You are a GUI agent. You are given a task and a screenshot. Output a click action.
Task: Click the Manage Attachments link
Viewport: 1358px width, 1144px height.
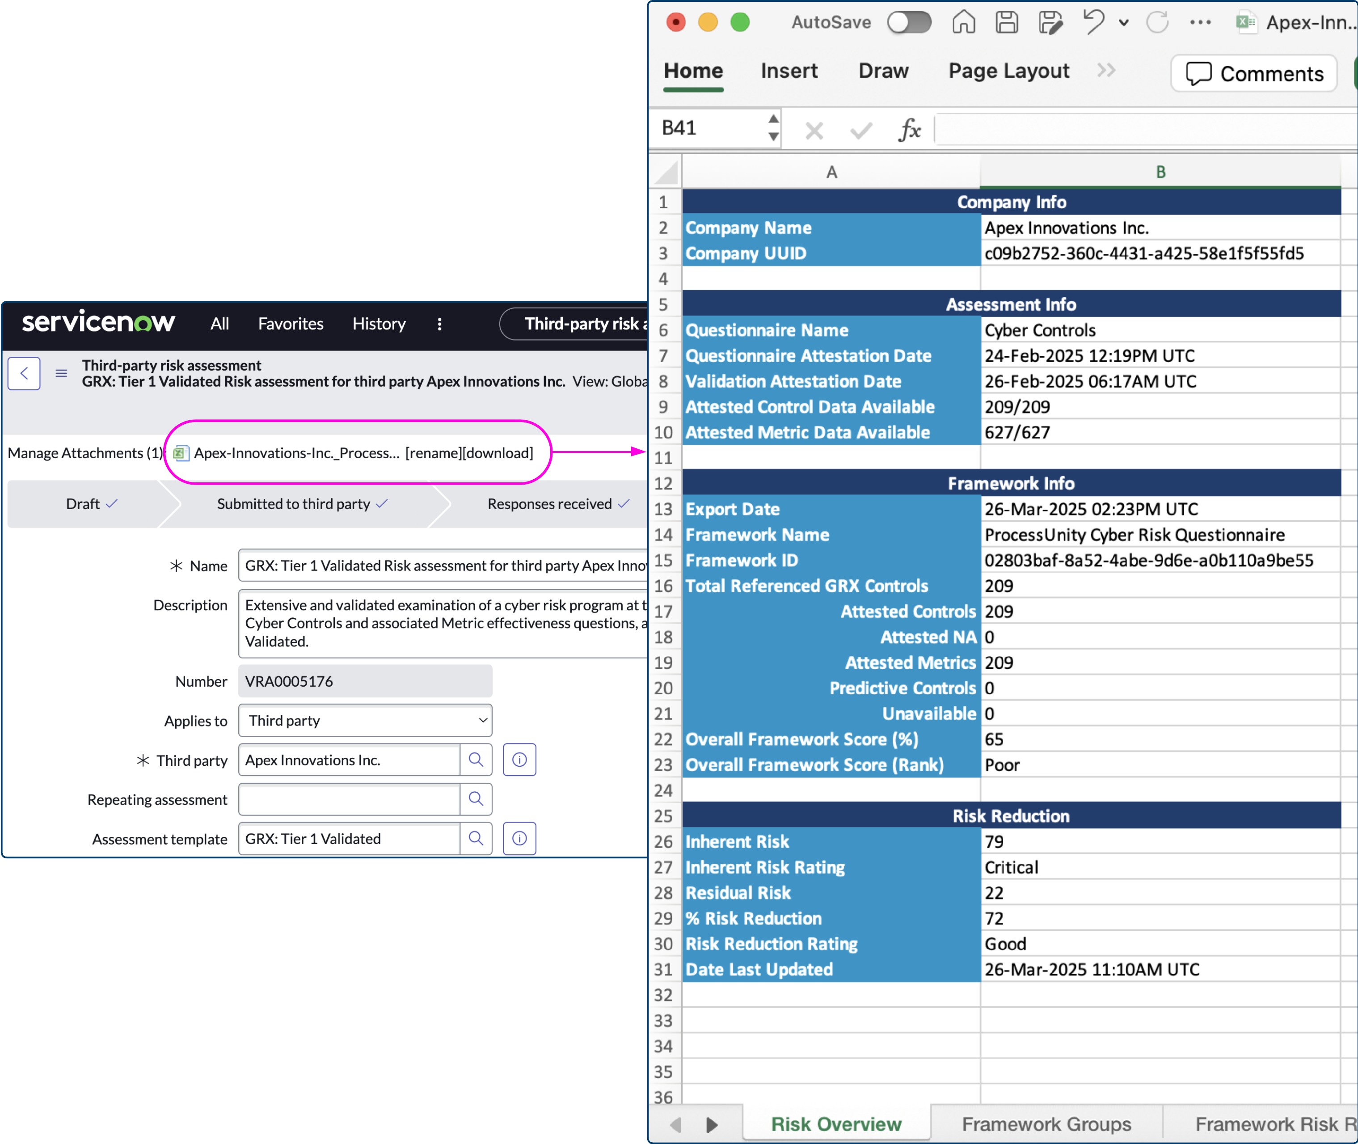(x=86, y=453)
